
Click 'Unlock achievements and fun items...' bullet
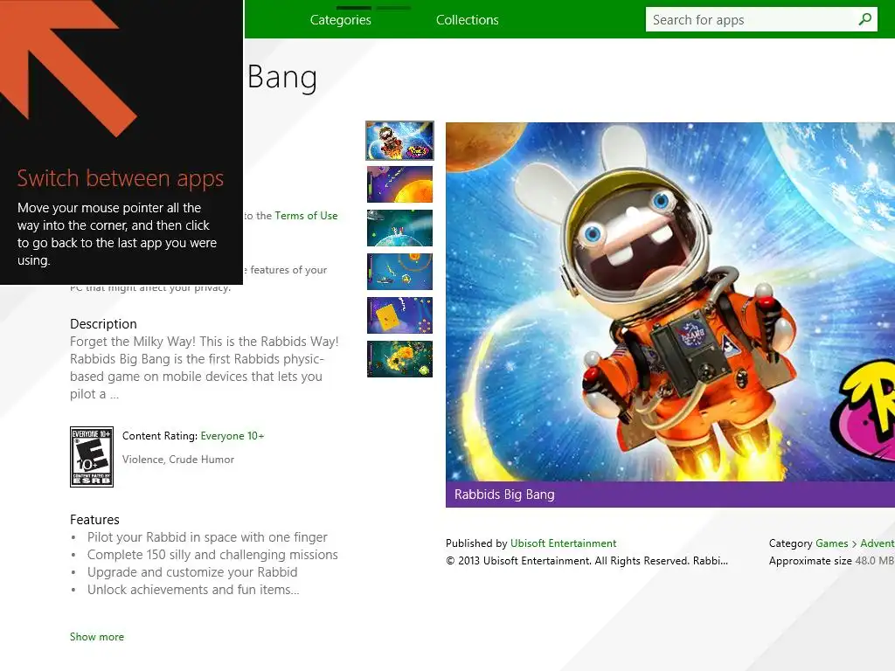193,590
